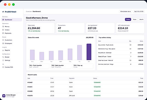
Task: Click the Ceramic plant pot Sage row
Action: 120,64
